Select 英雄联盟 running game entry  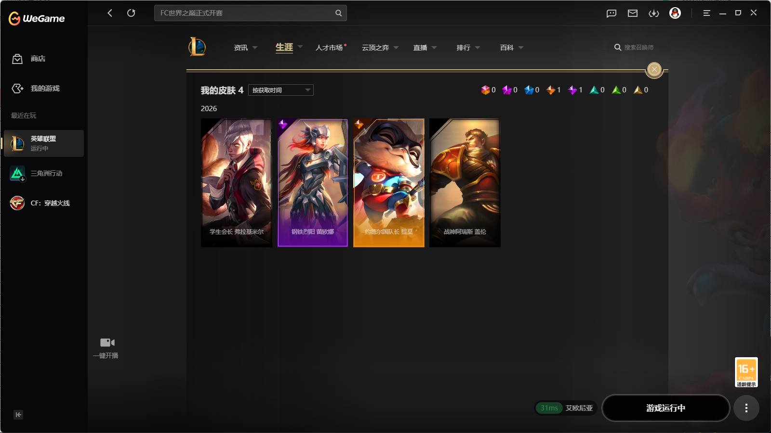tap(44, 143)
